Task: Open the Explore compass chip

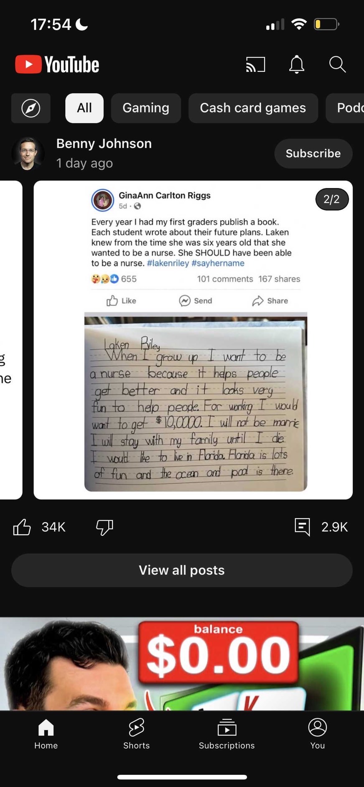Action: [31, 108]
